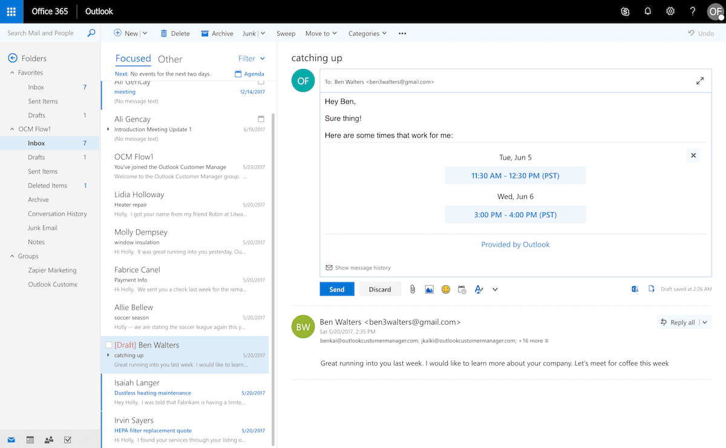Open the Agenda calendar icon
This screenshot has width=726, height=448.
238,74
